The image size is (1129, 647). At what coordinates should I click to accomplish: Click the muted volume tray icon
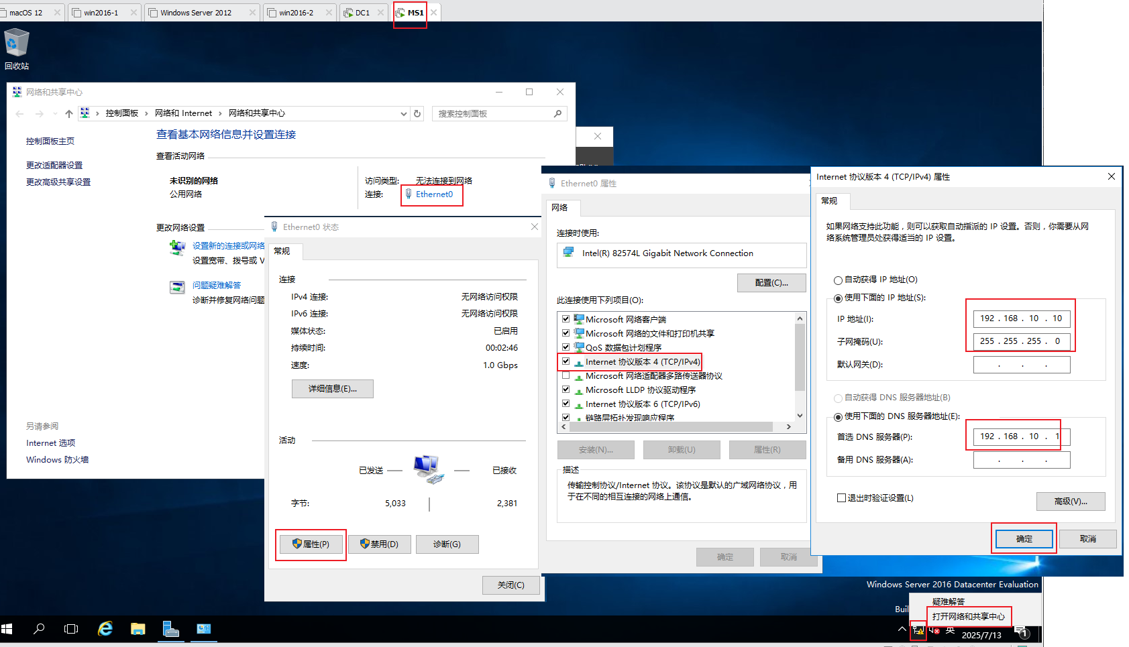click(934, 630)
